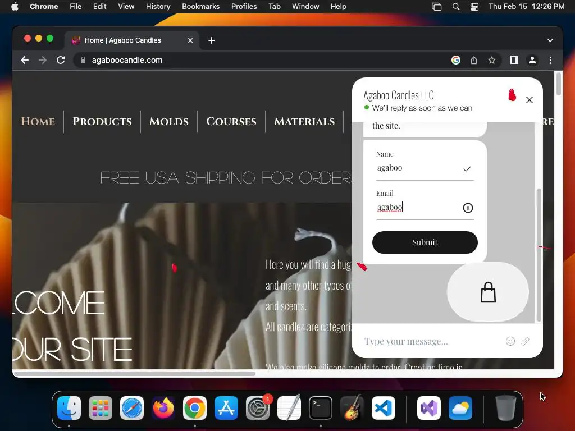Open Chrome from the Dock
This screenshot has width=575, height=431.
(195, 408)
